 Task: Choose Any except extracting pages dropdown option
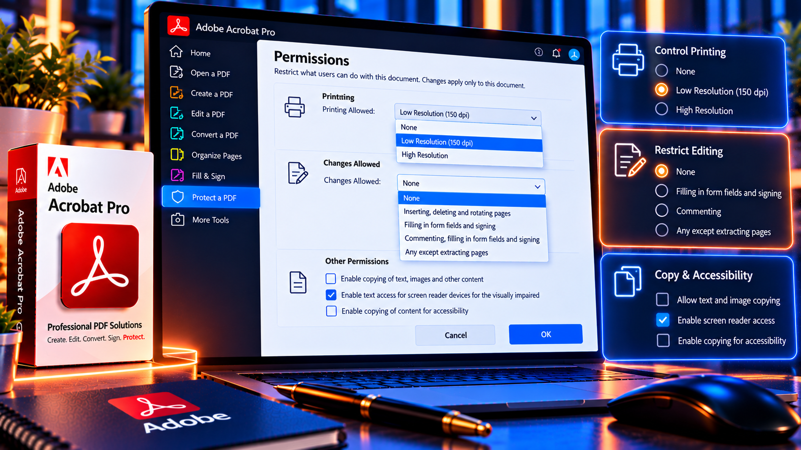pos(473,252)
